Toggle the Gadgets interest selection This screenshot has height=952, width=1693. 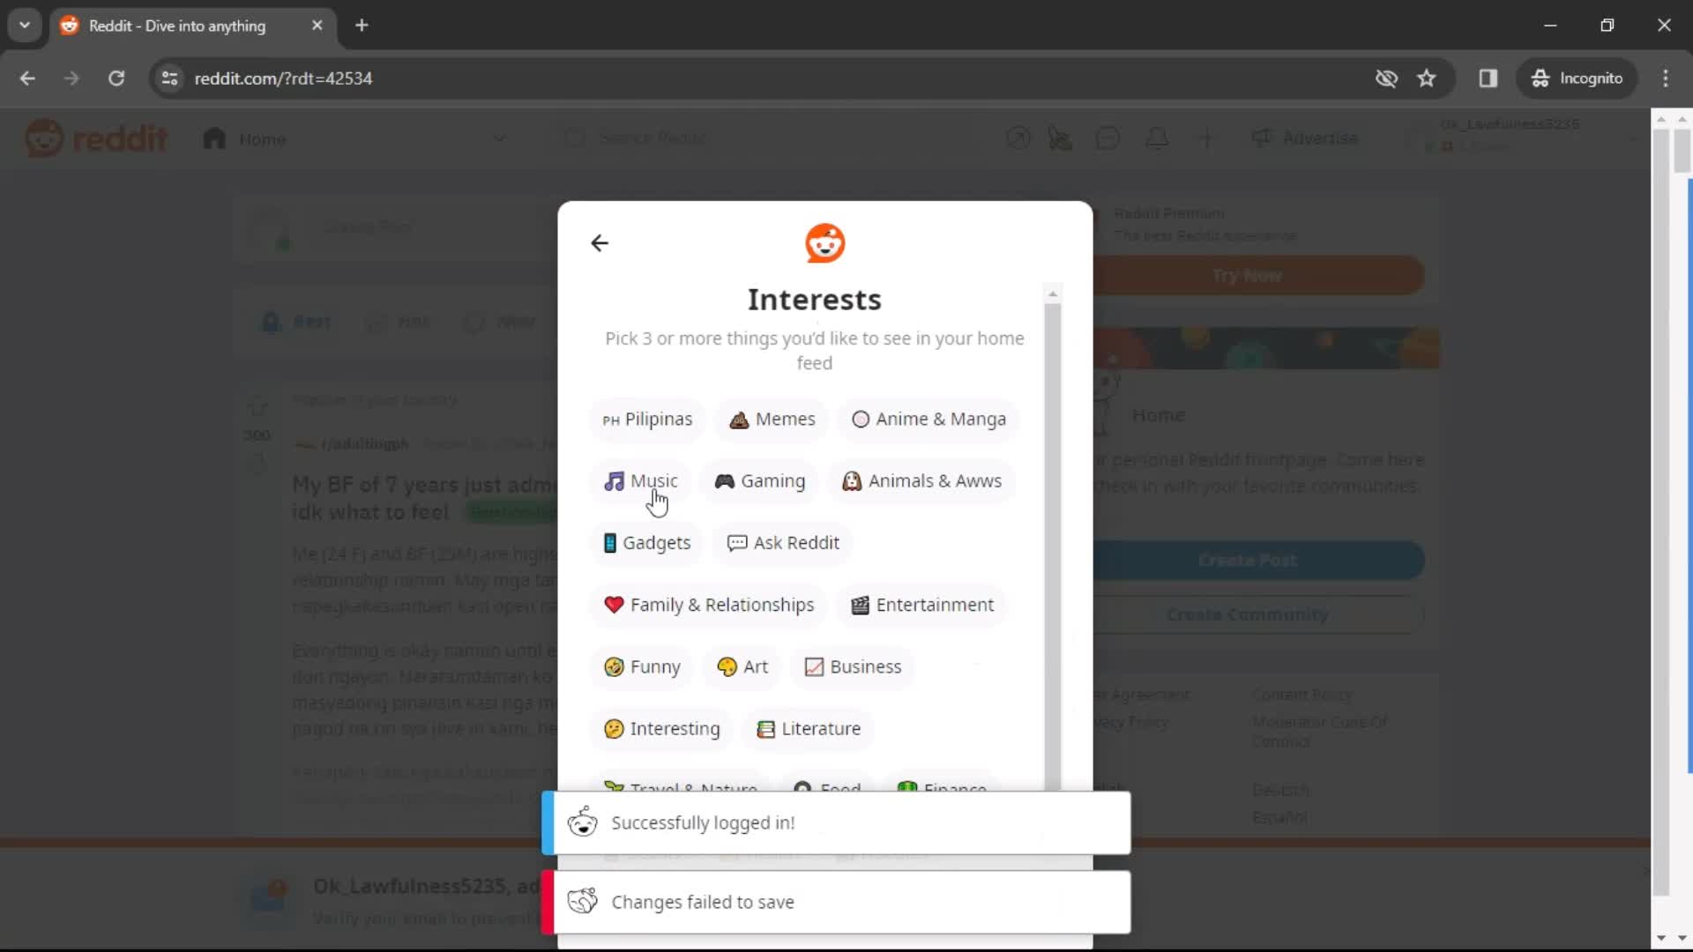coord(645,542)
